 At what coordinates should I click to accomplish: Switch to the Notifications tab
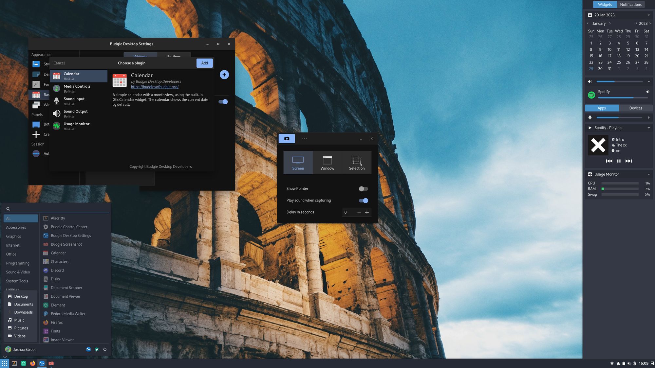(x=631, y=5)
